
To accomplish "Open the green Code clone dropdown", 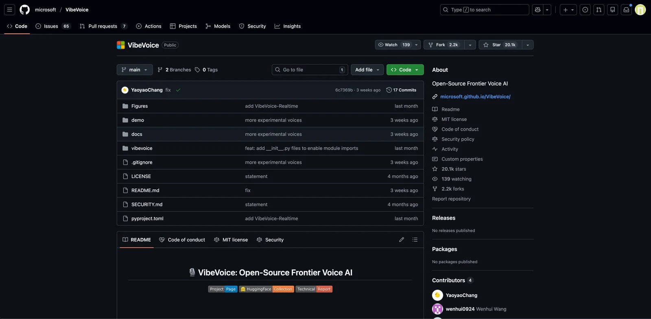I will click(405, 70).
